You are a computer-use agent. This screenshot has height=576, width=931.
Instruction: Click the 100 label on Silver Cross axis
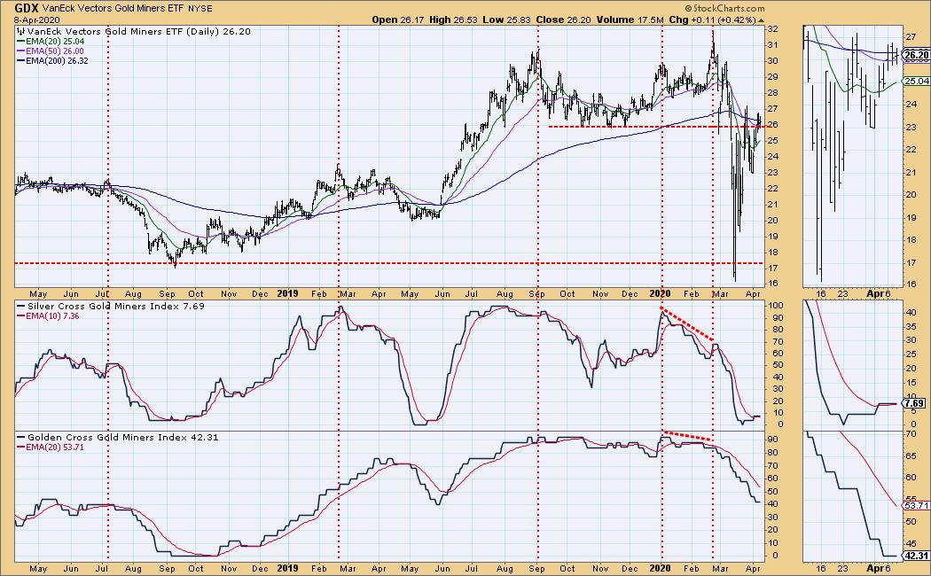point(775,306)
